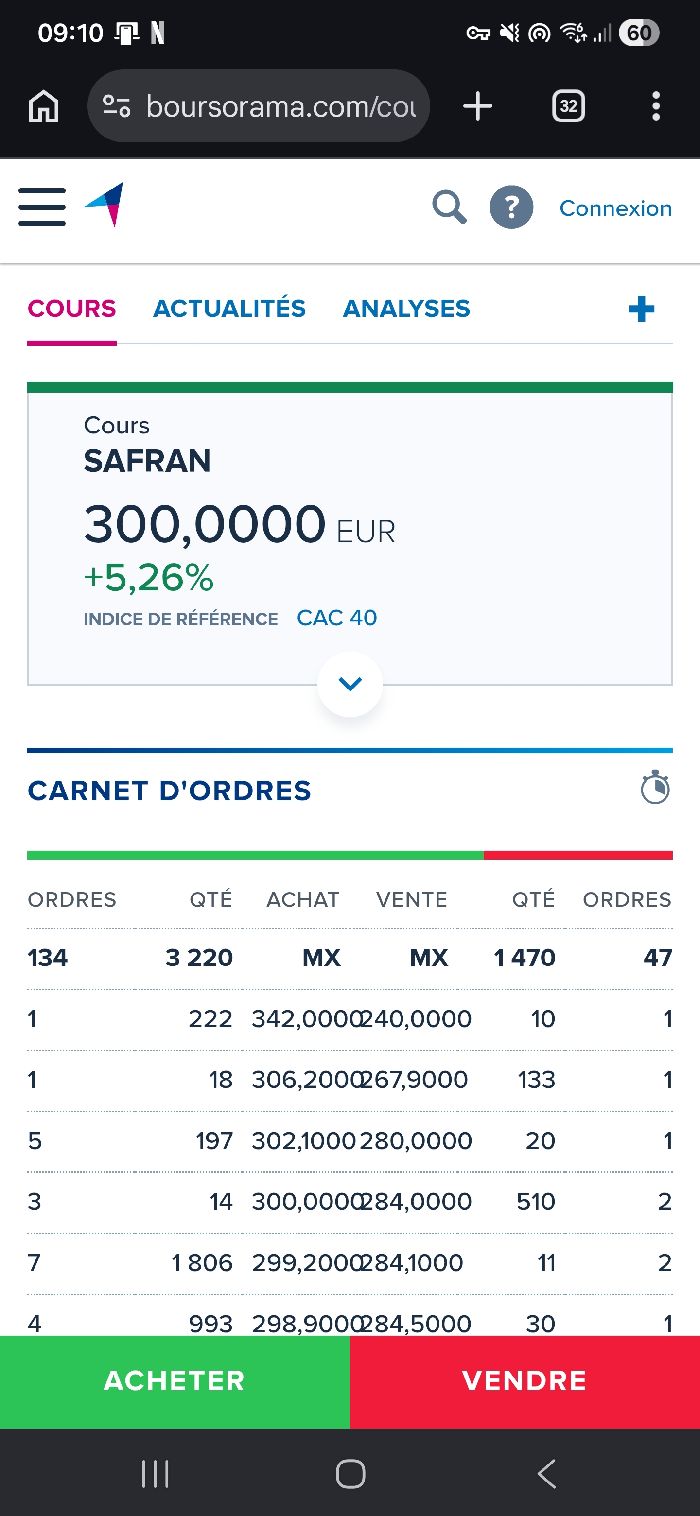Switch to the ACTUALITÉS tab
The height and width of the screenshot is (1516, 700).
coord(229,309)
